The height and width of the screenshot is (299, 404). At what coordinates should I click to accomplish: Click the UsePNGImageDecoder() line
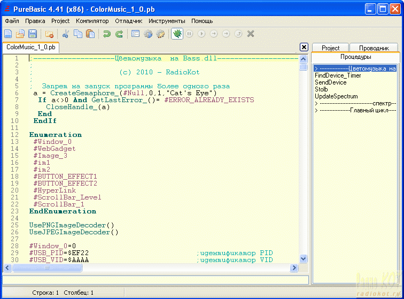point(72,225)
